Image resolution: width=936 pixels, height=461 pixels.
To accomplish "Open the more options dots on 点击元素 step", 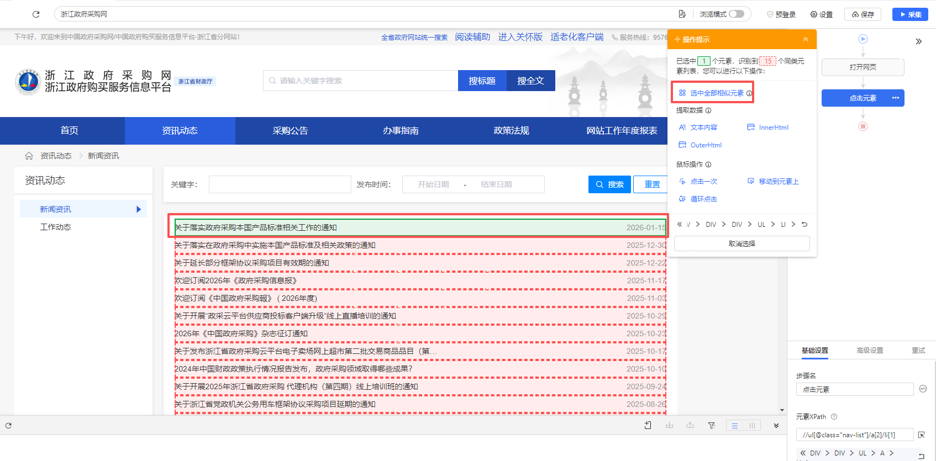I will coord(896,98).
